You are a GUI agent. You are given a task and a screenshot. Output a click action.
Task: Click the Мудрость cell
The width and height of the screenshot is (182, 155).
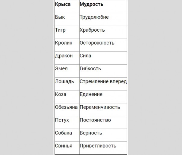click(x=91, y=5)
